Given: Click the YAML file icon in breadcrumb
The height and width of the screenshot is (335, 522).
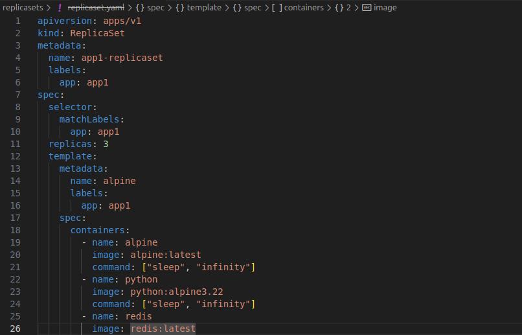Looking at the screenshot, I should pos(60,8).
